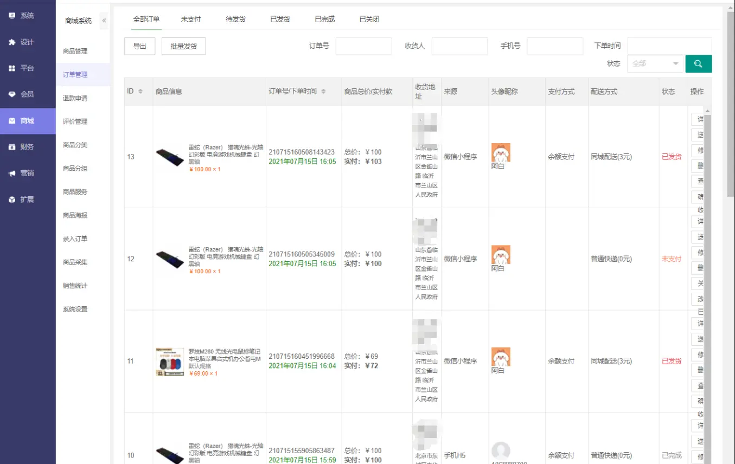Click the grey default avatar in order 10
Screen dimensions: 735x464
point(501,451)
